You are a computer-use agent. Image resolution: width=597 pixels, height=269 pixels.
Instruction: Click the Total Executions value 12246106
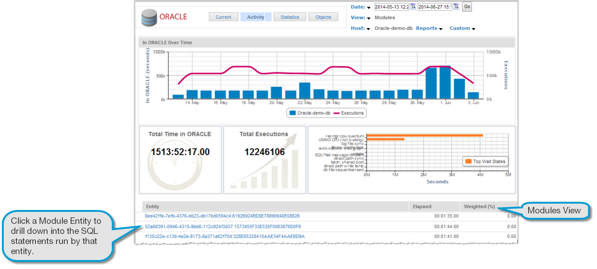(x=265, y=152)
